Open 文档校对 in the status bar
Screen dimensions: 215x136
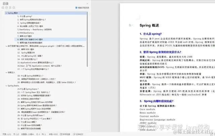(78, 134)
